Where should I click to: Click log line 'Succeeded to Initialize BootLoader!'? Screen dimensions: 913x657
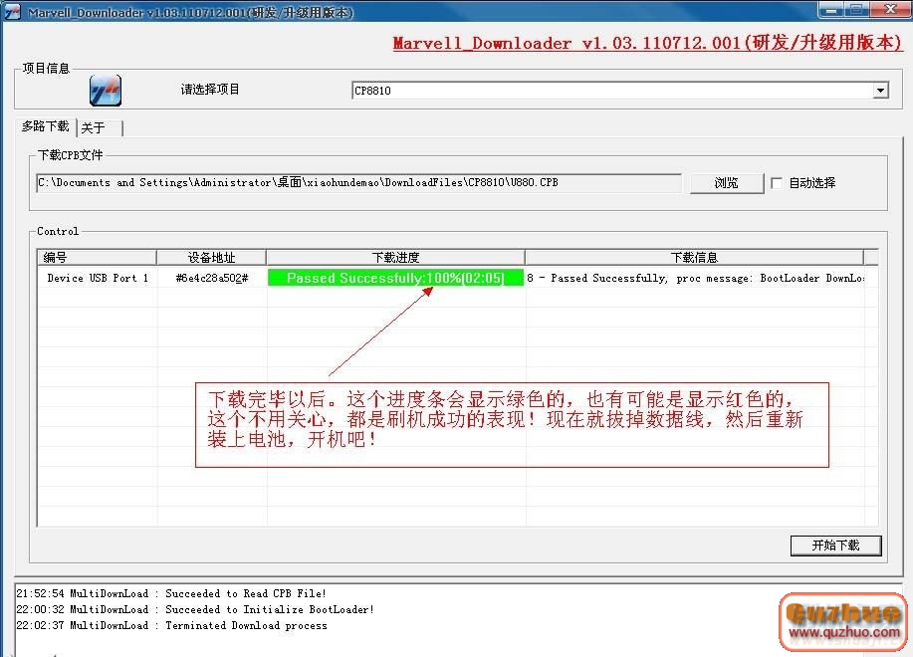(195, 609)
